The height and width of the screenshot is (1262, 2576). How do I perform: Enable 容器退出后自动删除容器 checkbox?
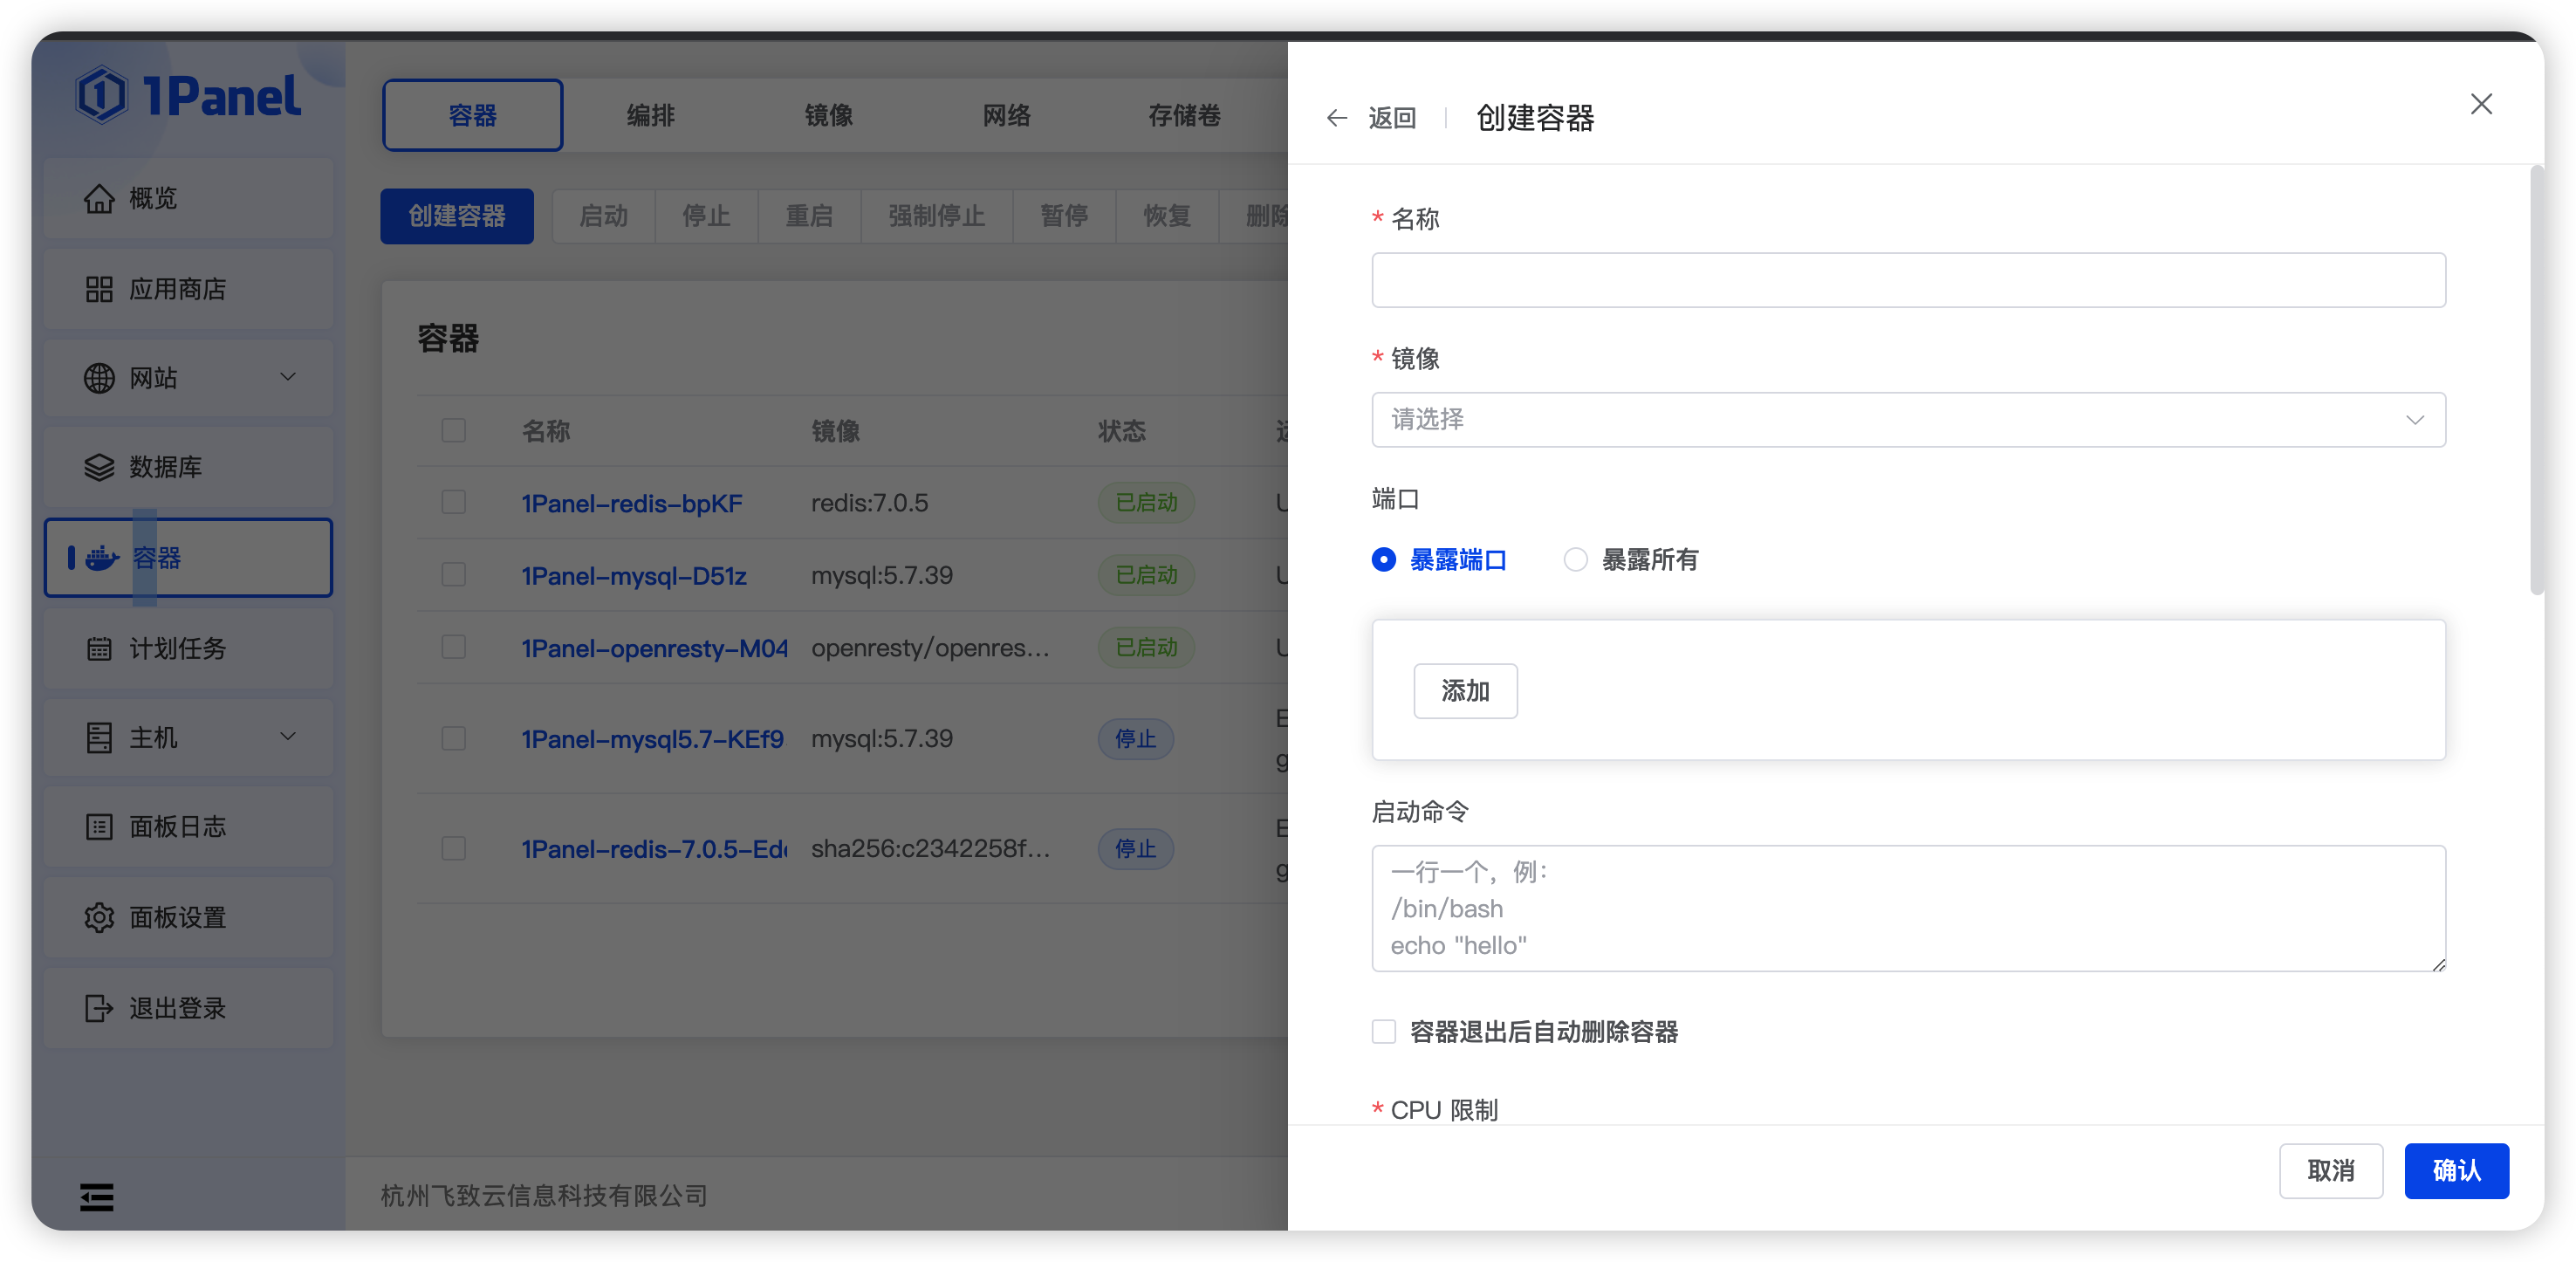coord(1383,1031)
